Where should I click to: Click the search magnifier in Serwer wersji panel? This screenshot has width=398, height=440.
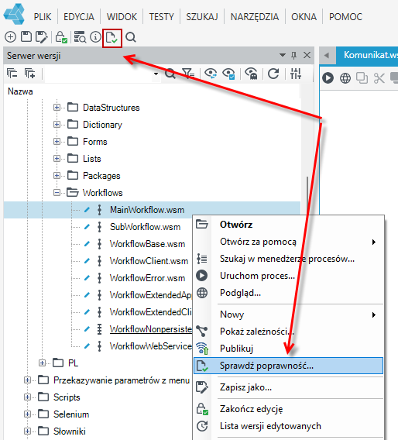point(170,74)
